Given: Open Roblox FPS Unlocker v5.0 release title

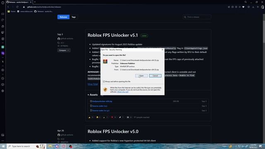Looking at the screenshot, I should tap(113, 132).
